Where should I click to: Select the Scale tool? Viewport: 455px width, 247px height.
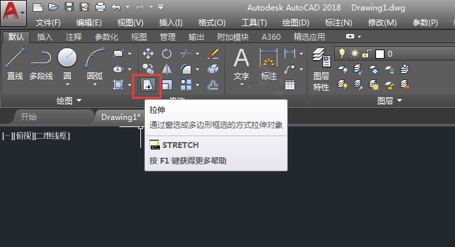pos(167,85)
